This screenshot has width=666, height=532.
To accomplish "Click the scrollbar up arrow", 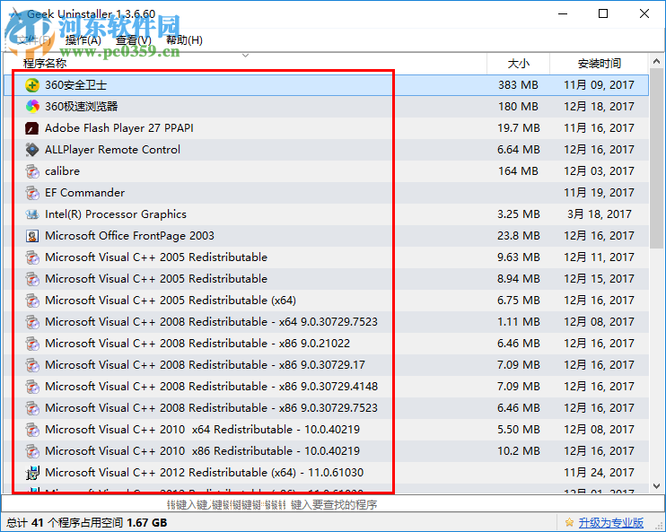I will pos(657,62).
